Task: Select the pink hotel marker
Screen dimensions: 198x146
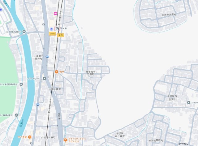Action: click(55, 14)
